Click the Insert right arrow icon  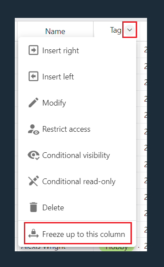(x=33, y=50)
